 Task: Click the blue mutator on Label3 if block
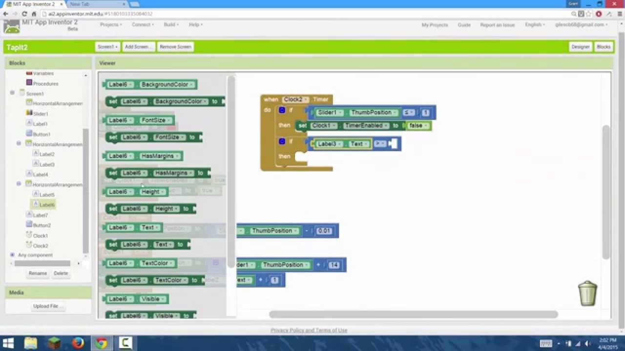click(x=282, y=141)
